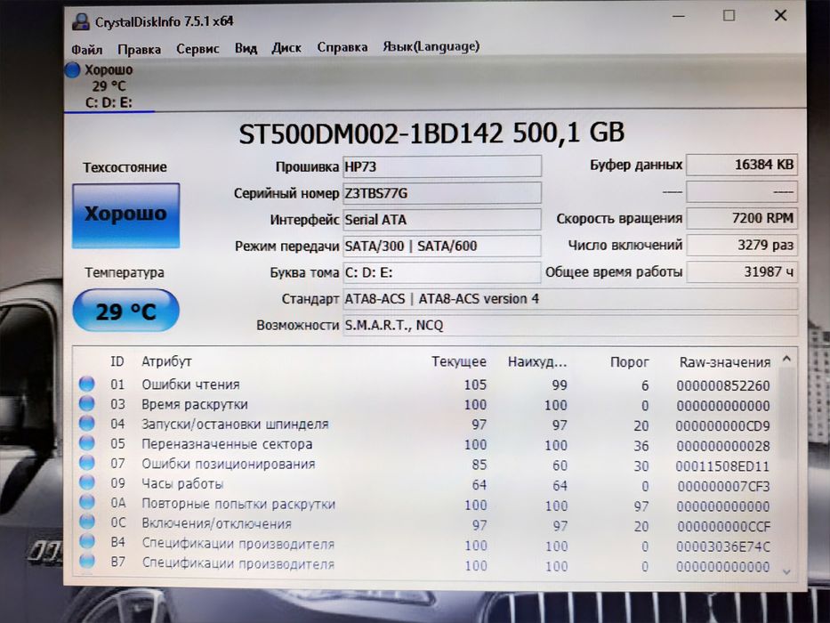Image resolution: width=830 pixels, height=623 pixels.
Task: Open the Вид menu
Action: 246,48
